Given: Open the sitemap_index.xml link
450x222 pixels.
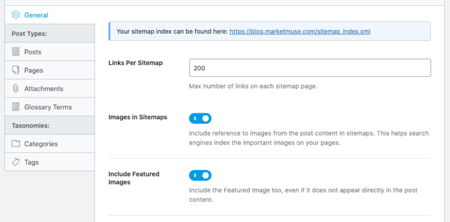Looking at the screenshot, I should pos(300,31).
